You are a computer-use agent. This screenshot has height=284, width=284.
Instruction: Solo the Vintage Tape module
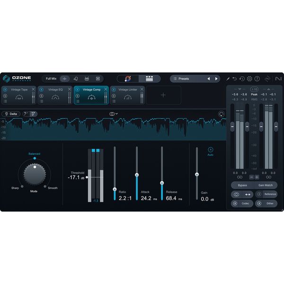click(5, 96)
